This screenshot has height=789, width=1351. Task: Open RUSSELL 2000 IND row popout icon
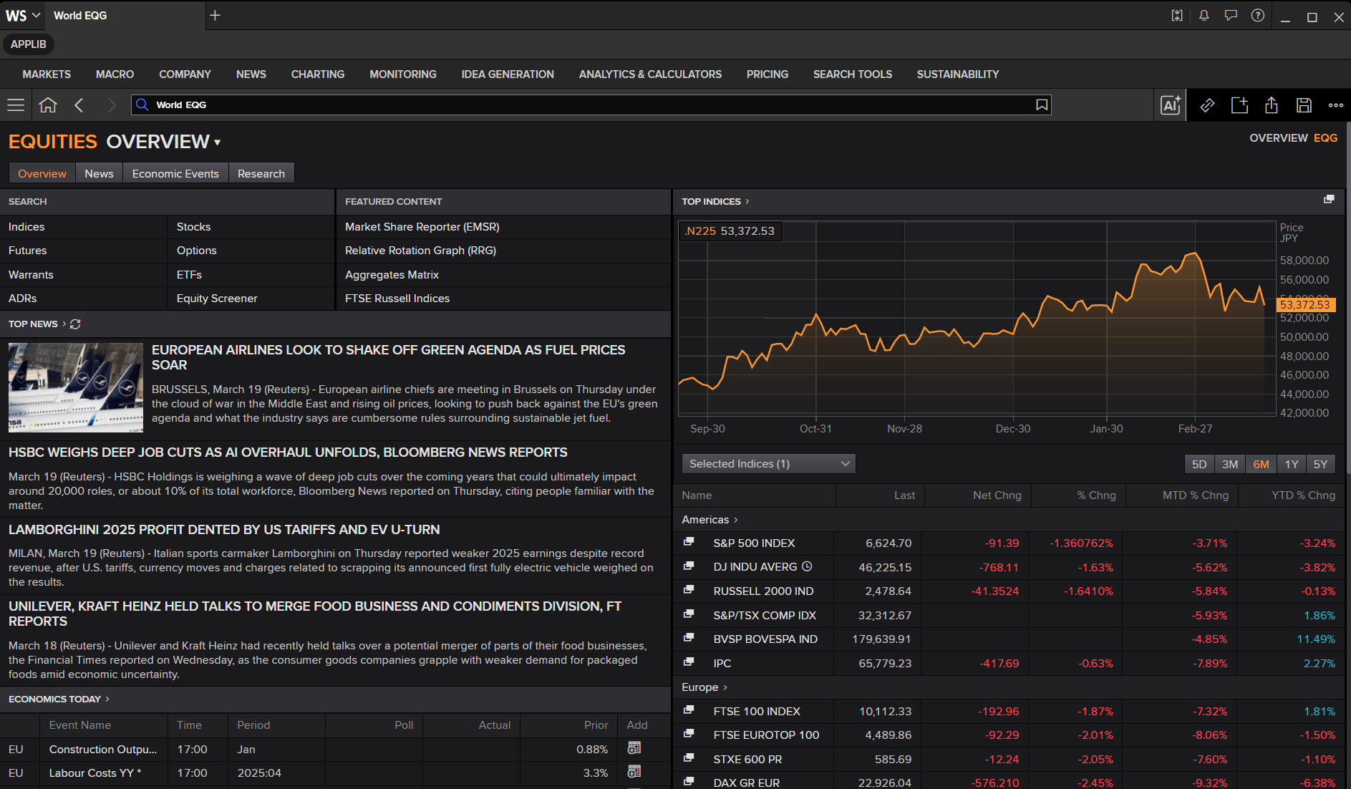point(689,590)
